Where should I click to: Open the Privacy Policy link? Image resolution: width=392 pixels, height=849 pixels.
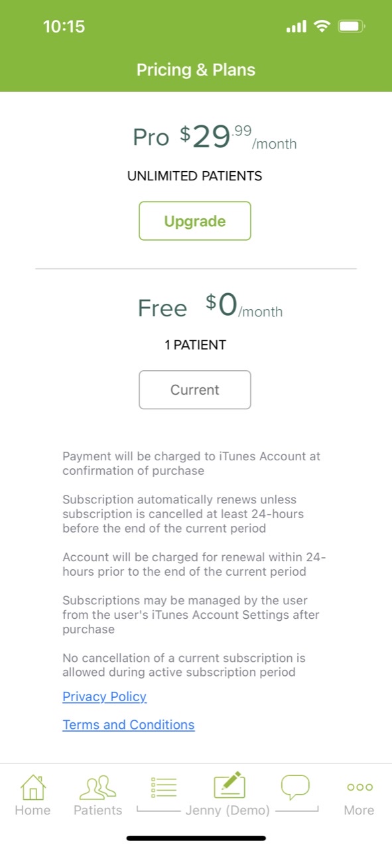point(104,696)
